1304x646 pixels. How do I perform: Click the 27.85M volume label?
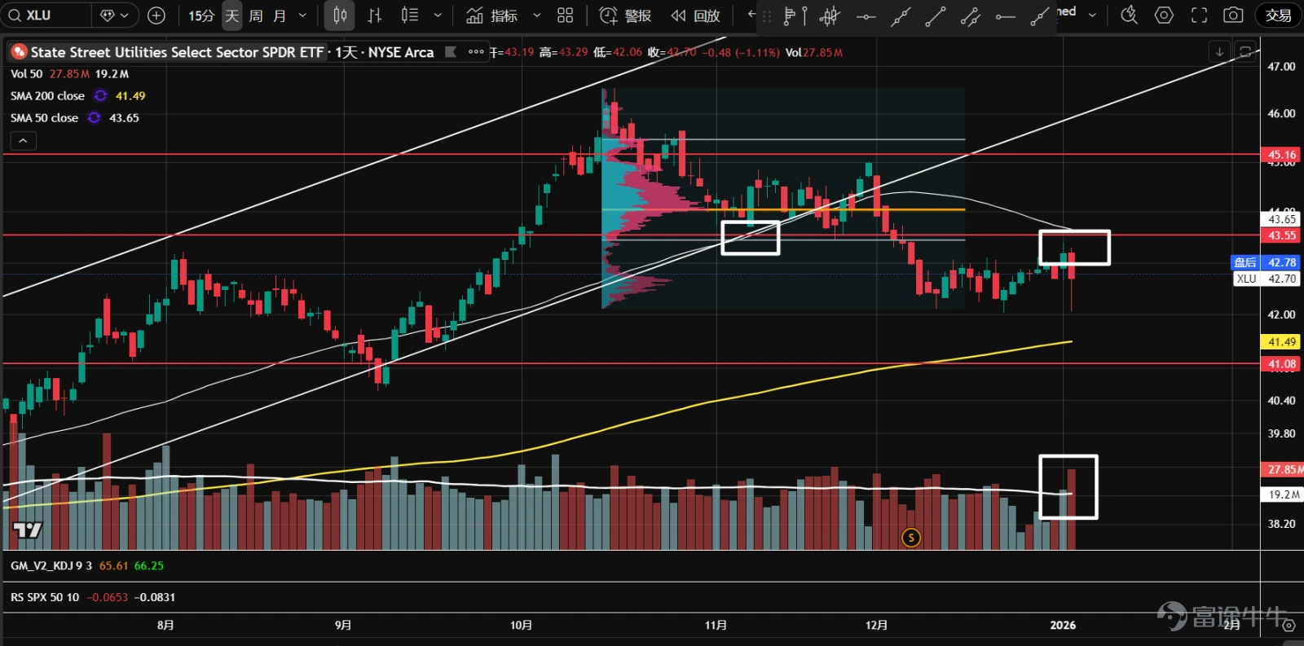click(1282, 469)
